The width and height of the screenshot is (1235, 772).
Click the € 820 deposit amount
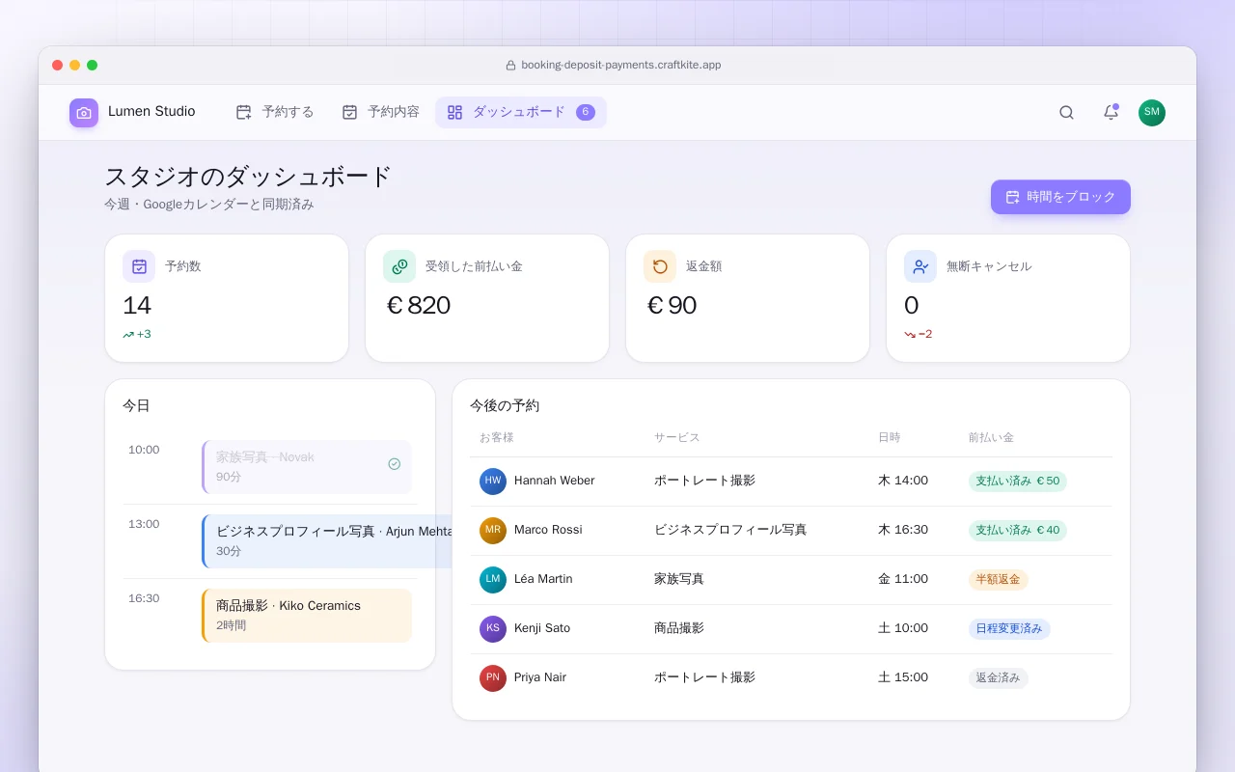tap(419, 306)
